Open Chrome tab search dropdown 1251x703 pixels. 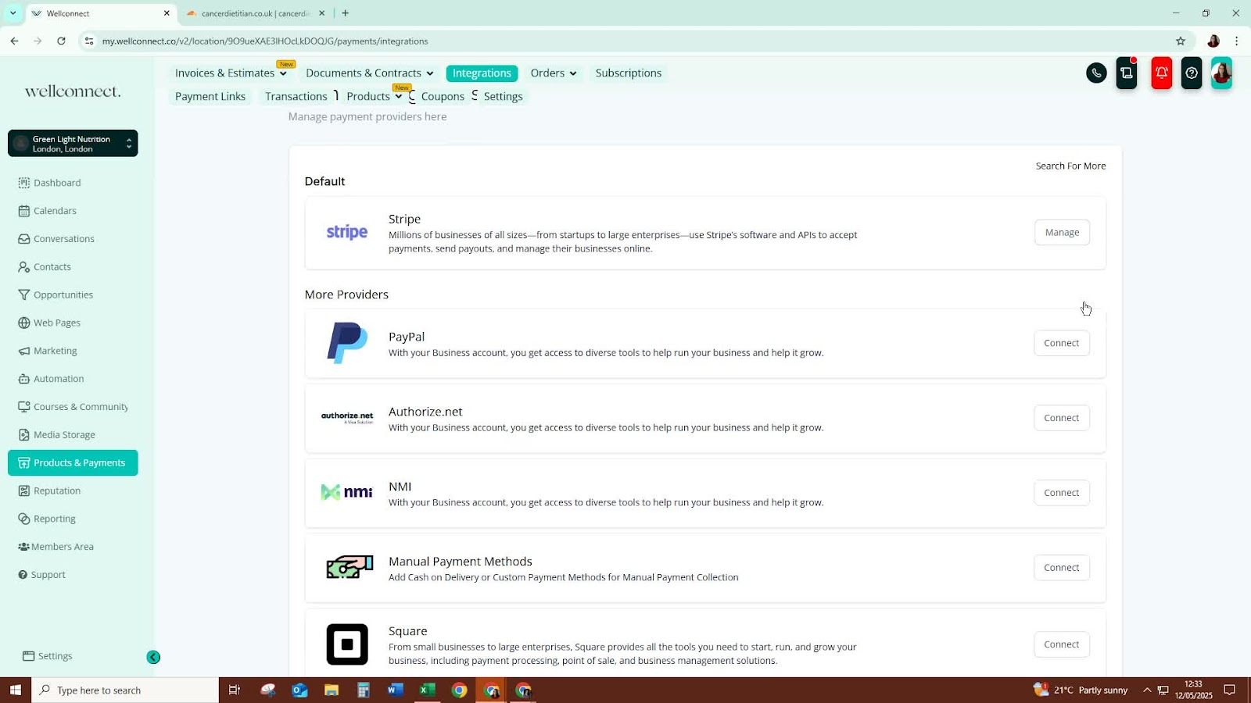13,13
